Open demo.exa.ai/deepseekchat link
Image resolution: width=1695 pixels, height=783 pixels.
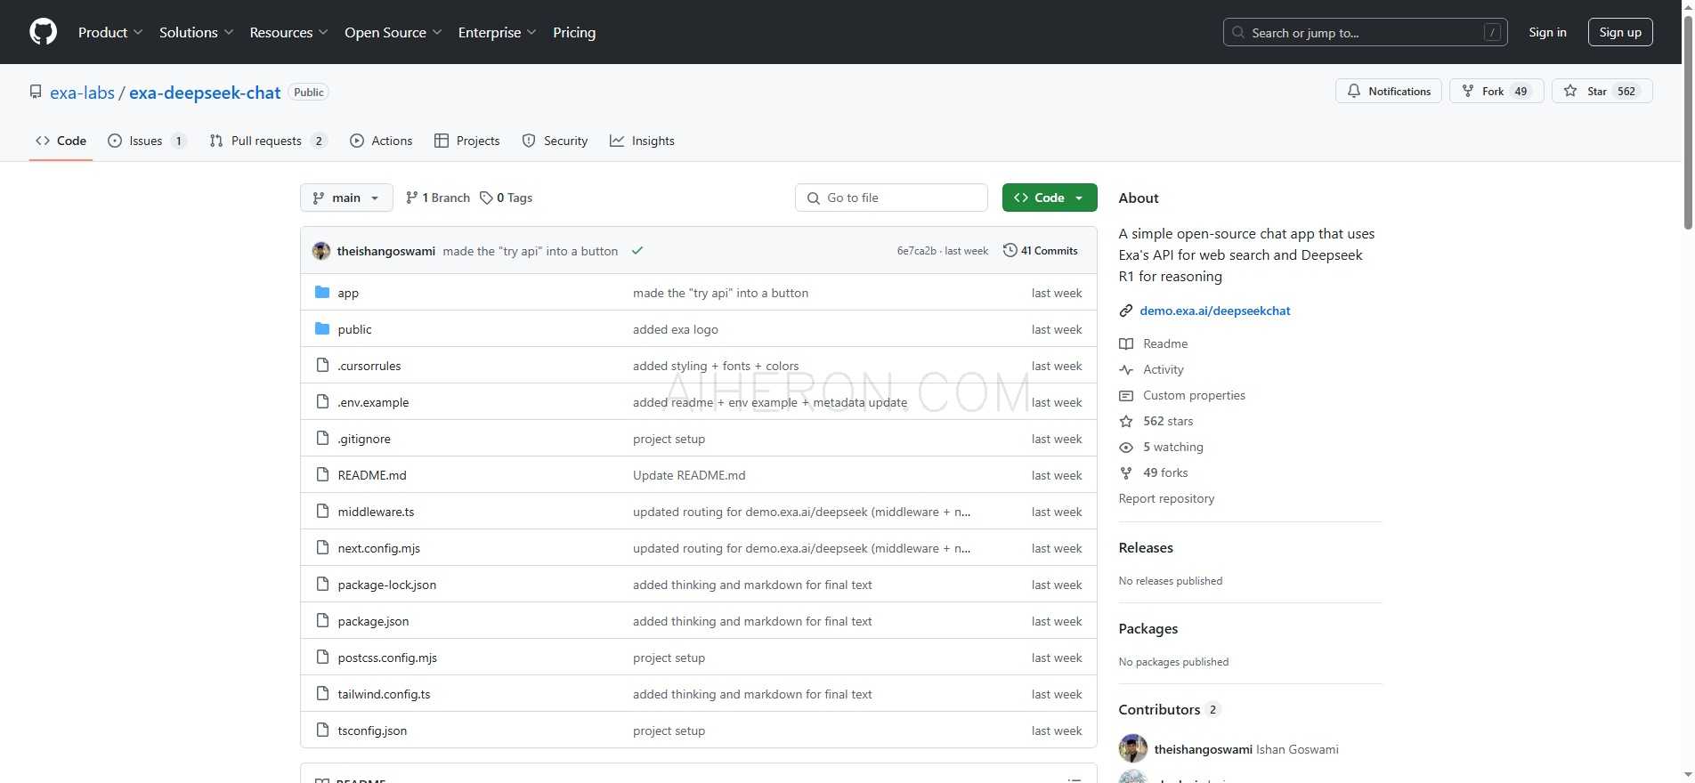click(x=1215, y=311)
